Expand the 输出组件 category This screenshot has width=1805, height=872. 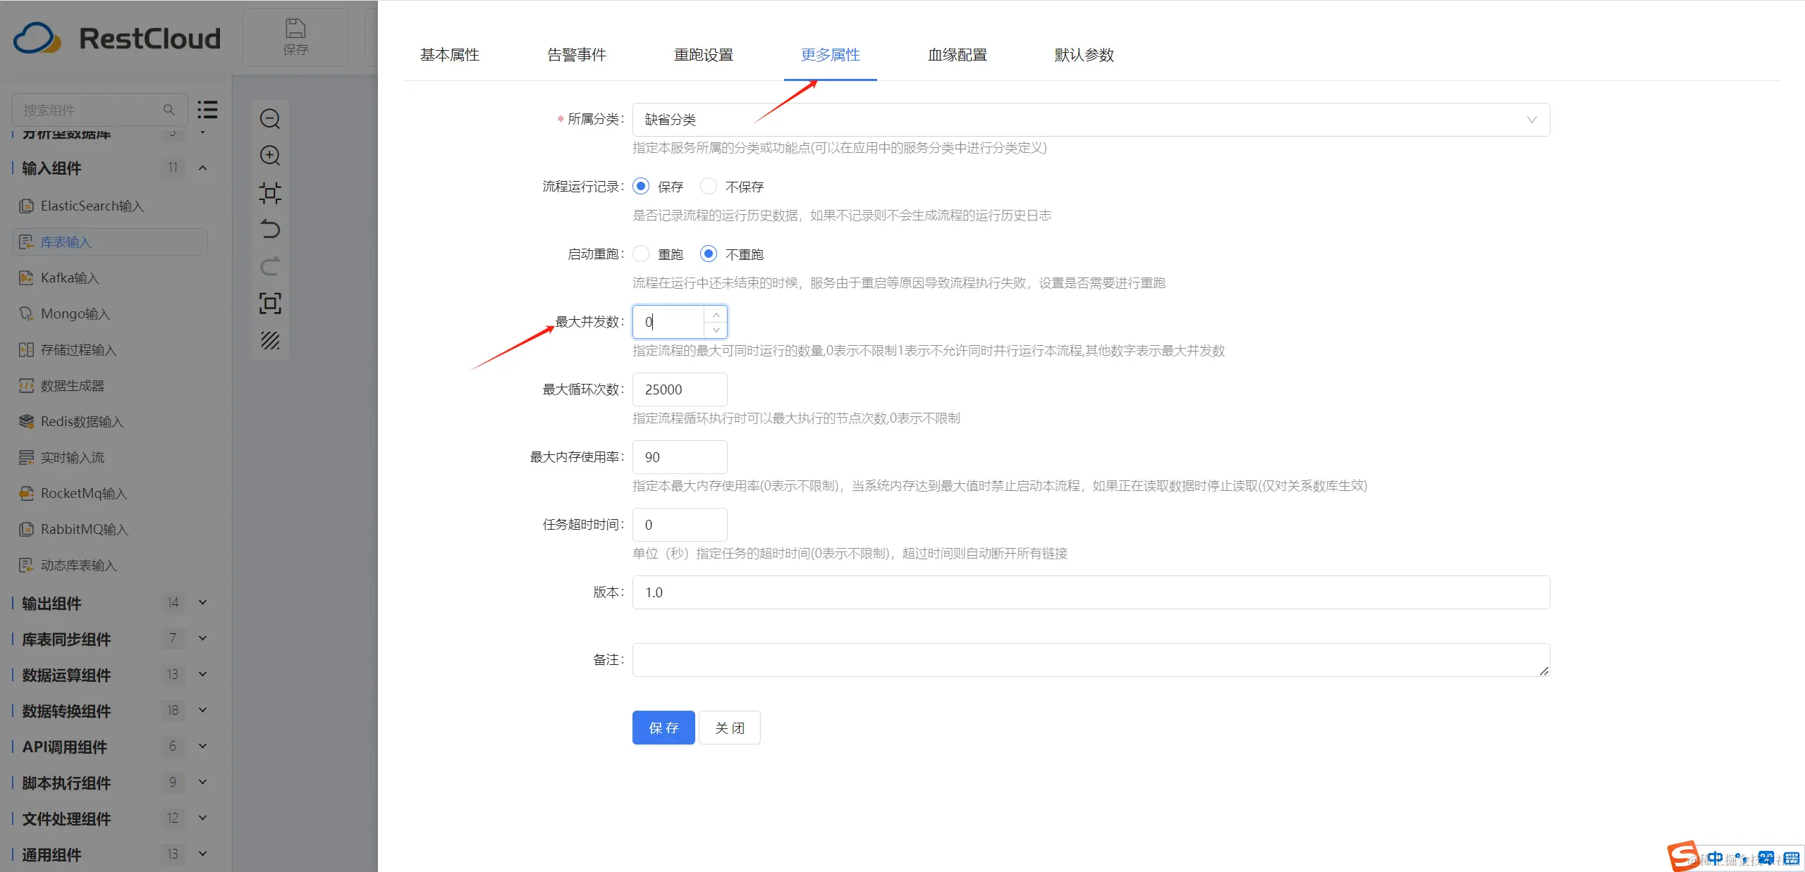coord(202,603)
